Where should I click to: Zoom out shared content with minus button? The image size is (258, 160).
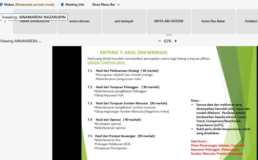coord(159,41)
